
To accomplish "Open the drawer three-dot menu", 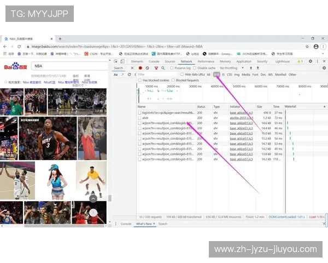I will tap(116, 224).
